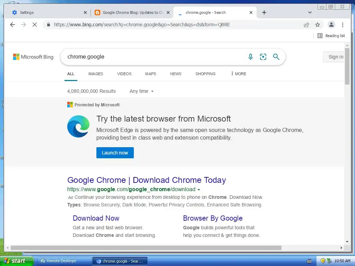Screen dimensions: 355x266
Task: Share this page using the share icon
Action: [306, 25]
